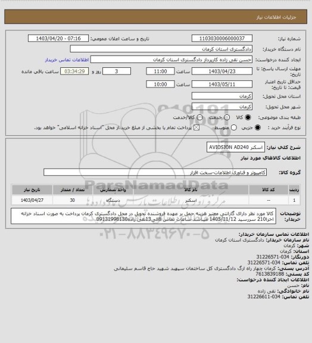Click the unit cell دستگاه
The width and height of the screenshot is (312, 343).
click(x=113, y=200)
